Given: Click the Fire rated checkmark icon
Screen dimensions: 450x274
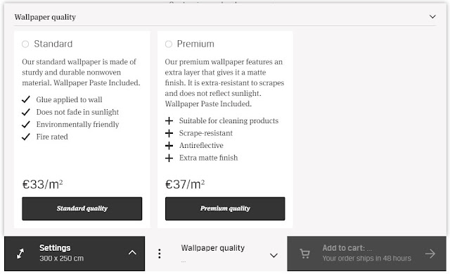Looking at the screenshot, I should coord(26,137).
